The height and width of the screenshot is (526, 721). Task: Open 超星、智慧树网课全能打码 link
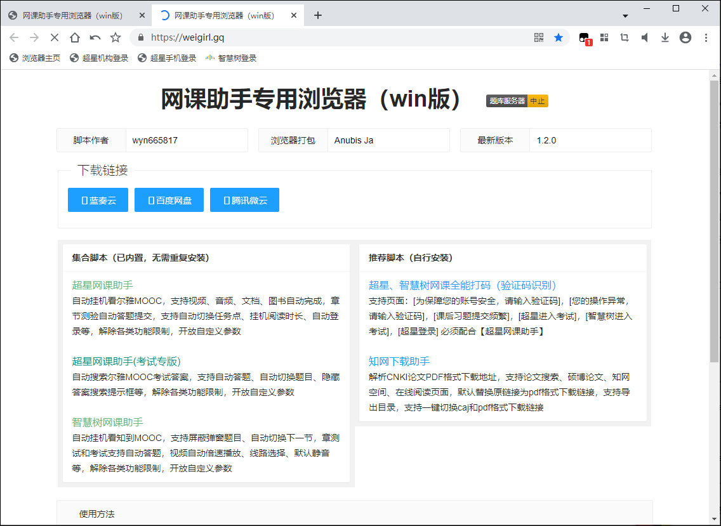pos(463,285)
